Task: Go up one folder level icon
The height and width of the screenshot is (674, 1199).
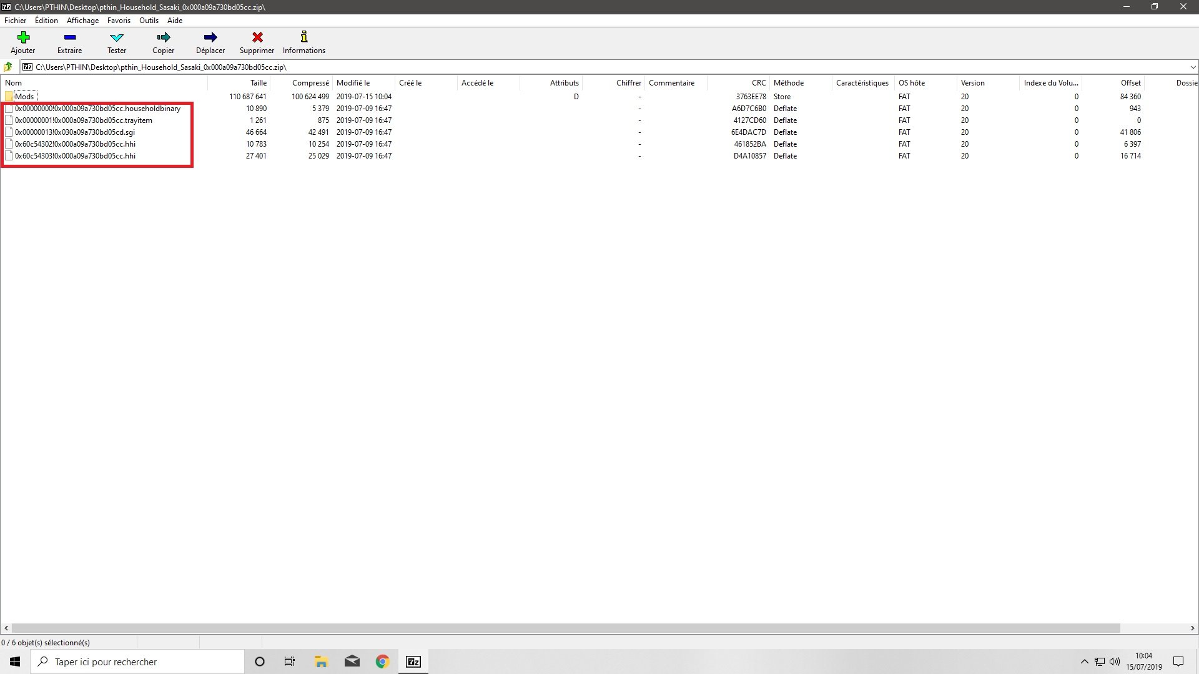Action: (8, 67)
